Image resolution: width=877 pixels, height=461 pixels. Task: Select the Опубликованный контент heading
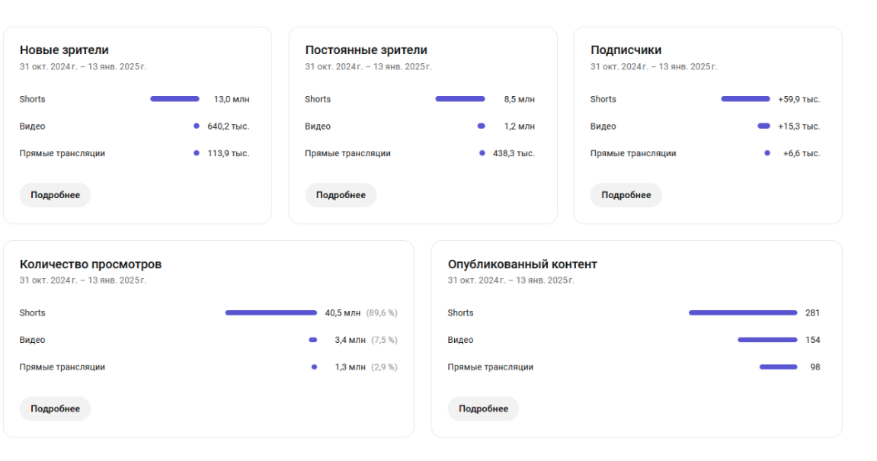[x=523, y=264]
